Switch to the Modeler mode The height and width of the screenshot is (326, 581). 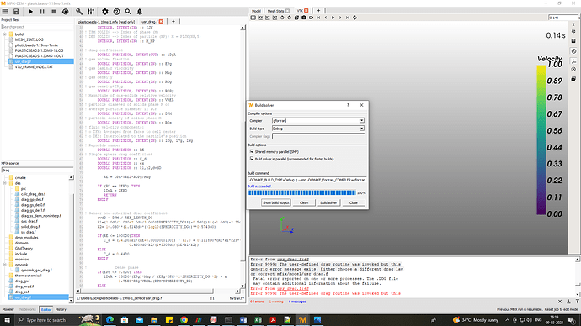pos(8,309)
